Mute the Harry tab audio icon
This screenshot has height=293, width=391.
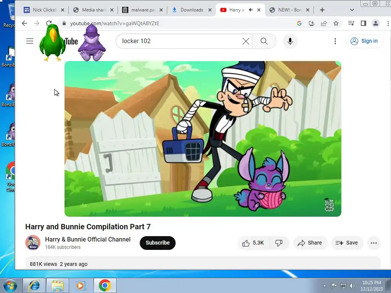tap(250, 10)
